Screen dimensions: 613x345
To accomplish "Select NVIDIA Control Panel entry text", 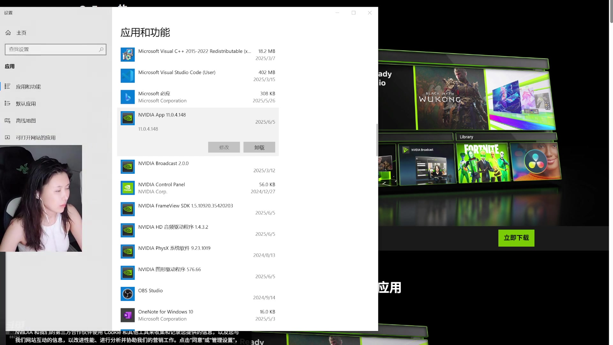I will 162,185.
